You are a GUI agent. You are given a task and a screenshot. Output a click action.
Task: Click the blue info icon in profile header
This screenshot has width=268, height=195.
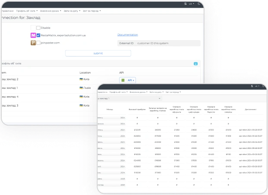[x=196, y=63]
